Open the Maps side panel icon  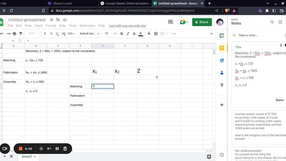222,85
